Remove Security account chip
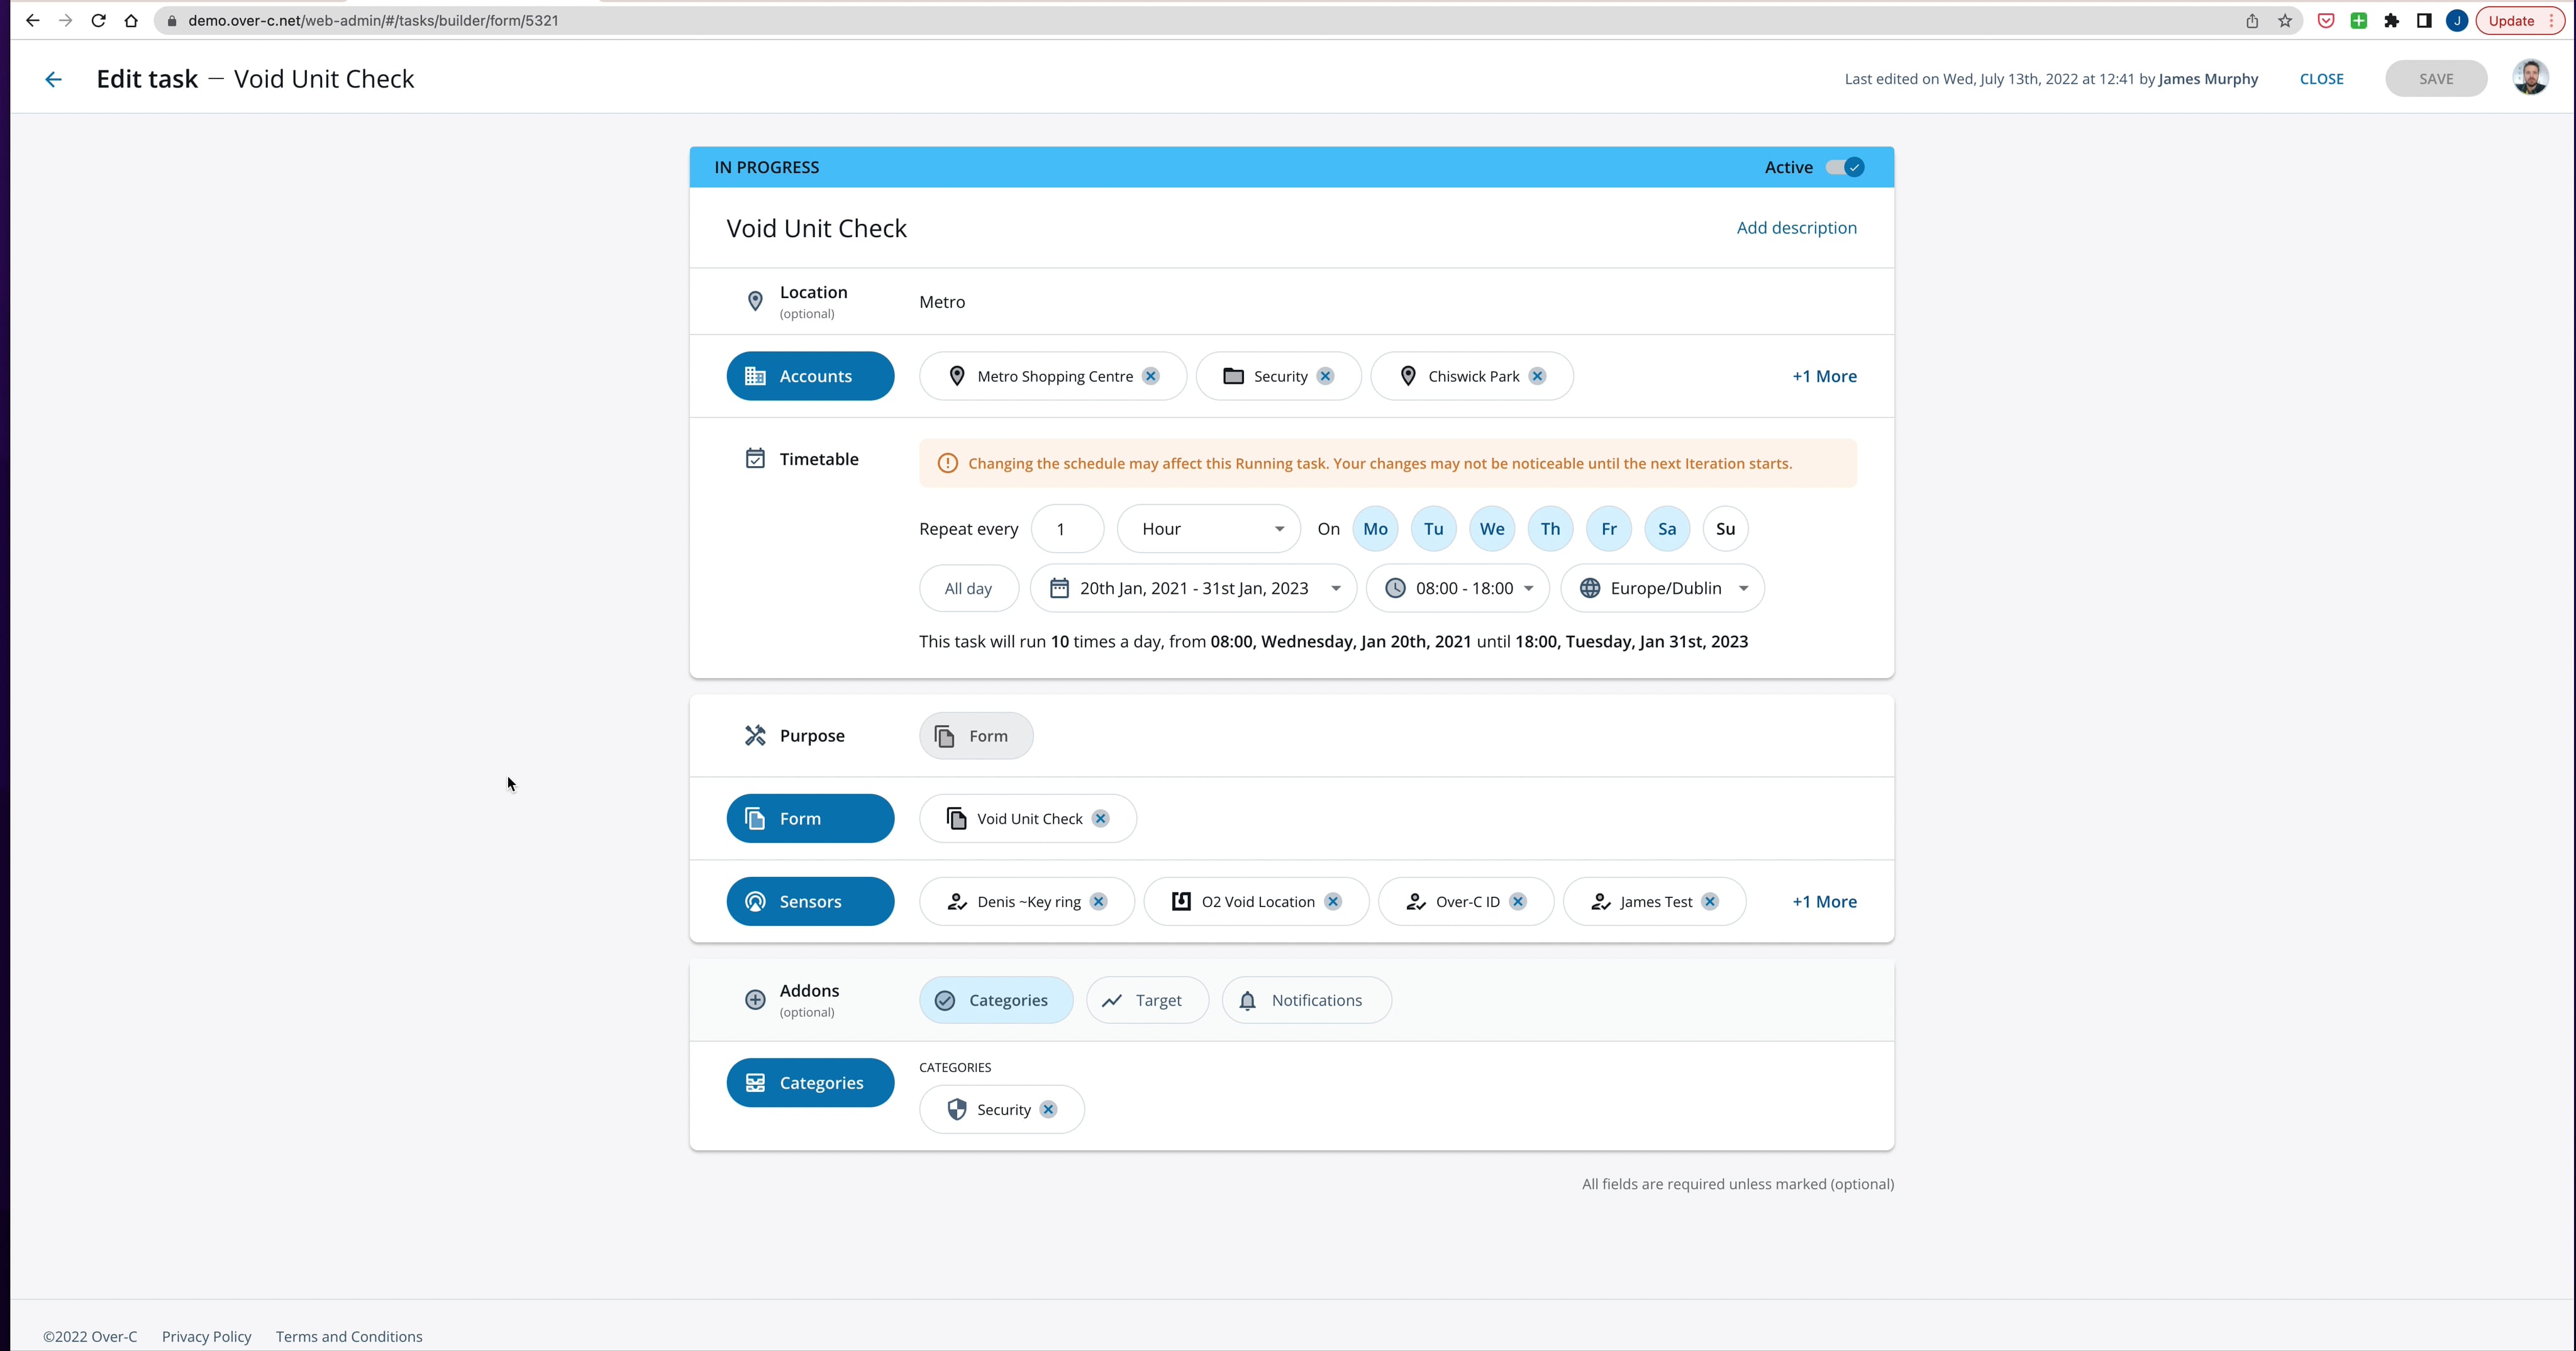The height and width of the screenshot is (1351, 2576). click(x=1325, y=376)
